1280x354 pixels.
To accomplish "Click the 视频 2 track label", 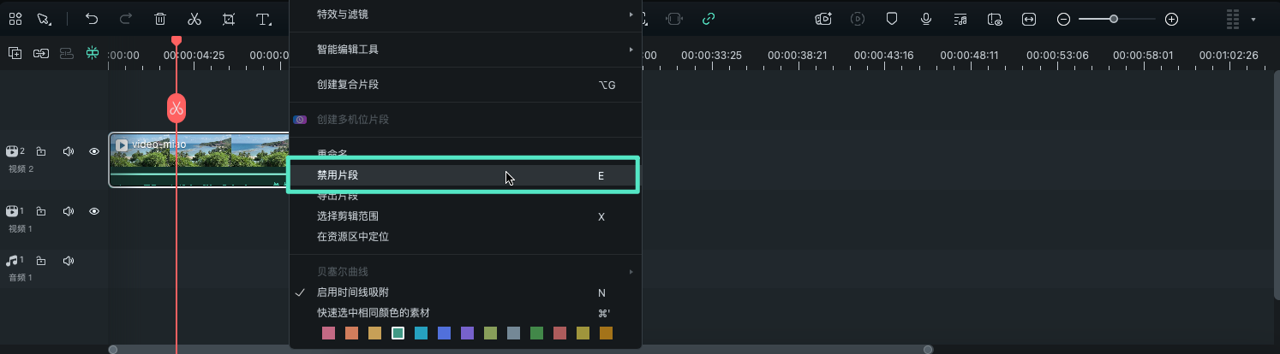I will [x=21, y=169].
